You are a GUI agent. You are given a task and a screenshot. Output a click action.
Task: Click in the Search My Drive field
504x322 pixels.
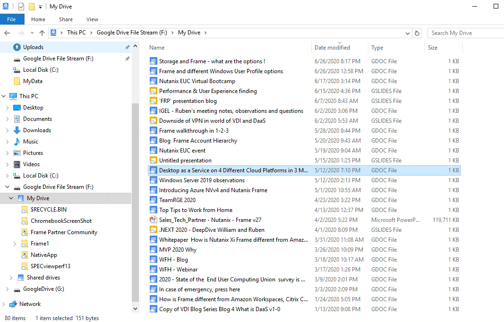465,33
